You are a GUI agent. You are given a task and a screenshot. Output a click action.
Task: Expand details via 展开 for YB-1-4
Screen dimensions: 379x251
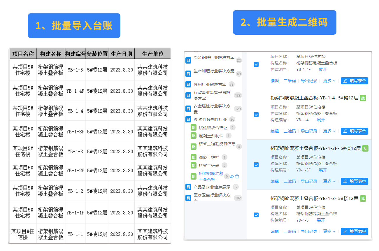pos(320,120)
